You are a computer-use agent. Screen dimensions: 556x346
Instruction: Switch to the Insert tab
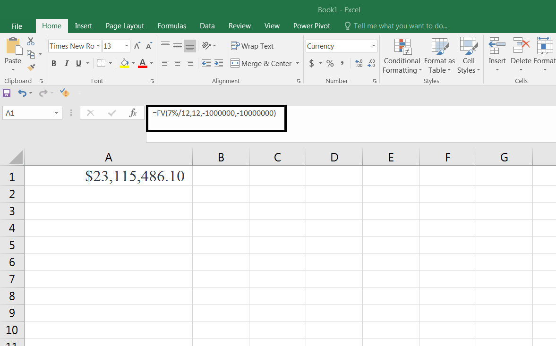click(83, 26)
